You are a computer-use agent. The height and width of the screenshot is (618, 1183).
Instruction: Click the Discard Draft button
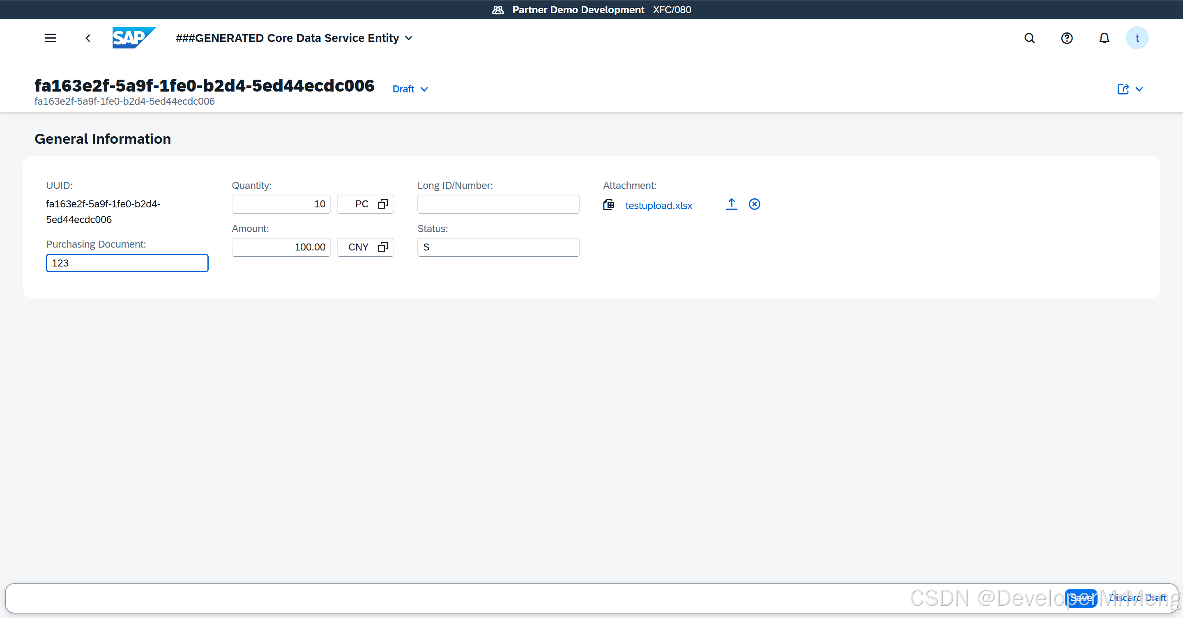[1137, 598]
